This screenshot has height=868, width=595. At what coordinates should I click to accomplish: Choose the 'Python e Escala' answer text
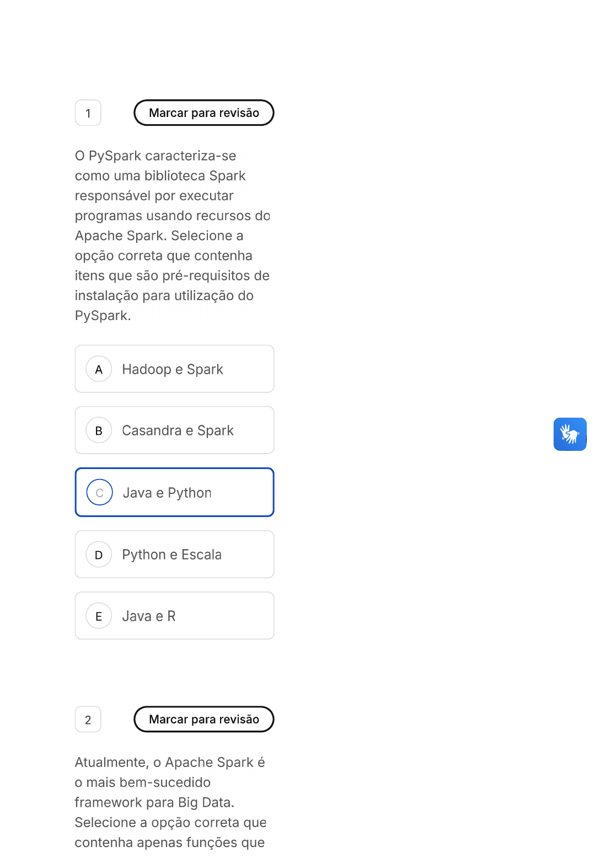(x=171, y=555)
